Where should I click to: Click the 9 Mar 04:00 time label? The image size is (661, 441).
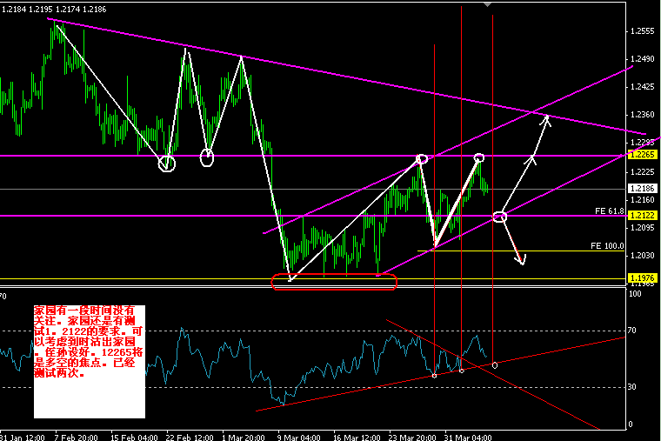pyautogui.click(x=298, y=438)
